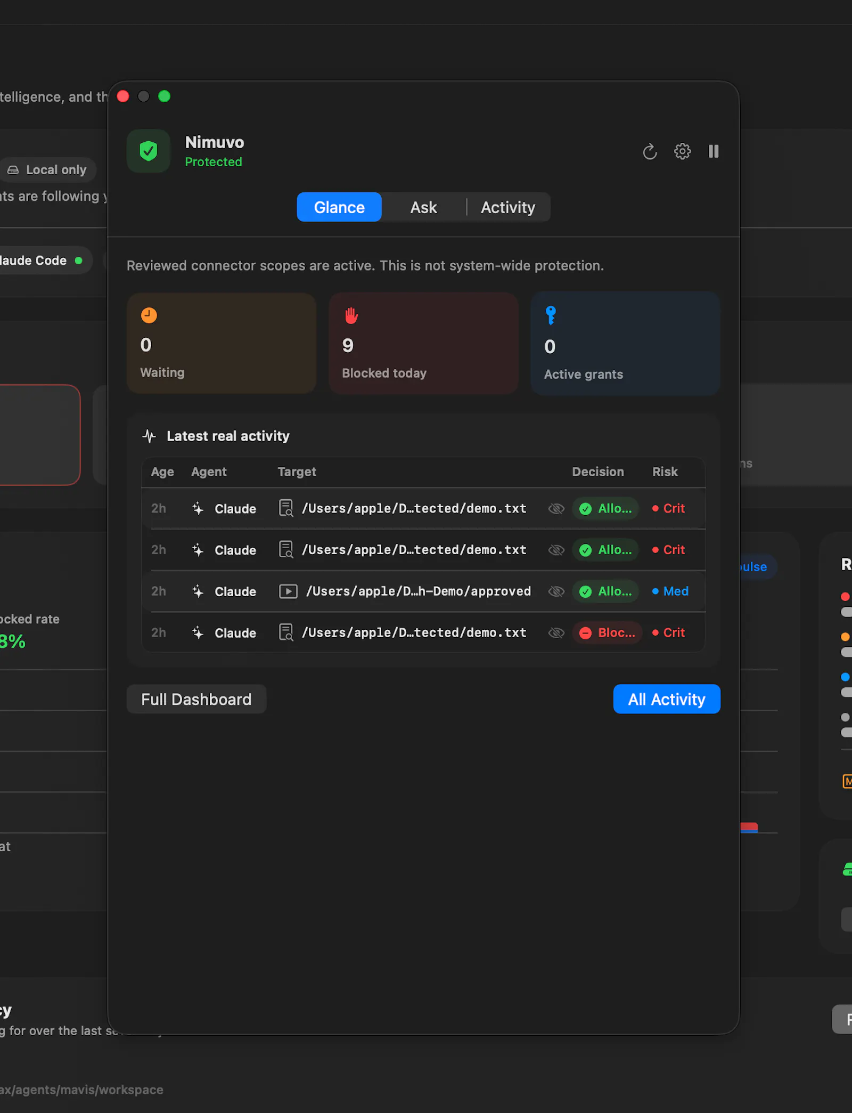Select the /Users/apple/D…h-Demo/approved target path

pyautogui.click(x=419, y=591)
